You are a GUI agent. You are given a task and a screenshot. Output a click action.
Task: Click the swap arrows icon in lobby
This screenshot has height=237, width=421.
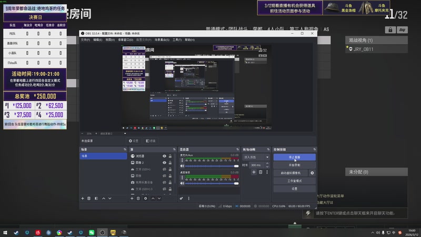(402, 30)
